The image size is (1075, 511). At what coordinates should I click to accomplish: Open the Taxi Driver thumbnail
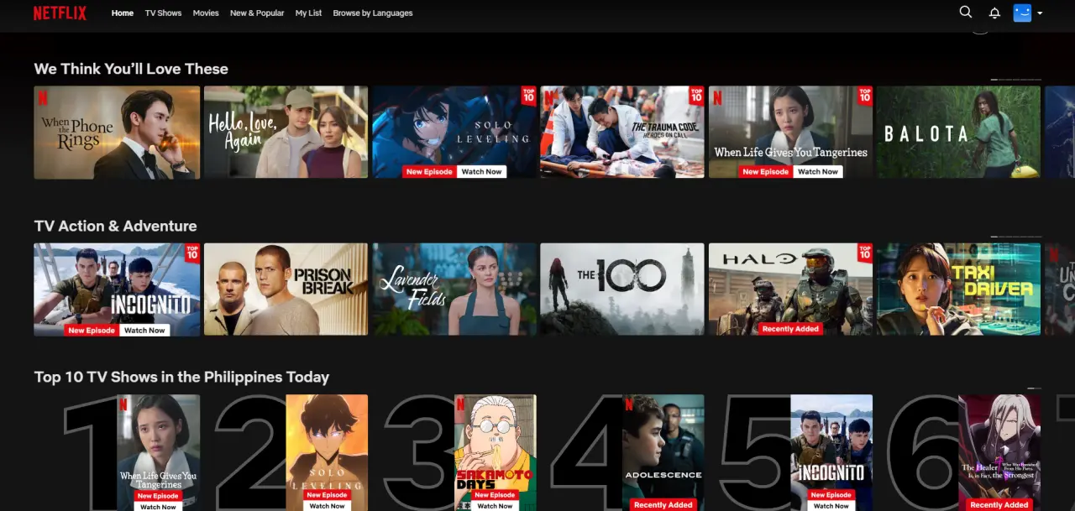click(959, 289)
